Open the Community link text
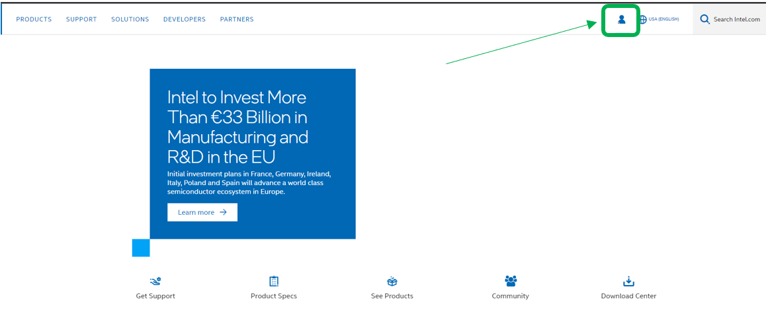This screenshot has width=768, height=316. click(511, 296)
